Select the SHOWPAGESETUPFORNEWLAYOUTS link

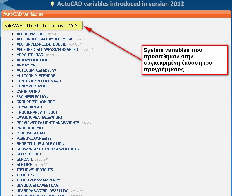(48, 149)
